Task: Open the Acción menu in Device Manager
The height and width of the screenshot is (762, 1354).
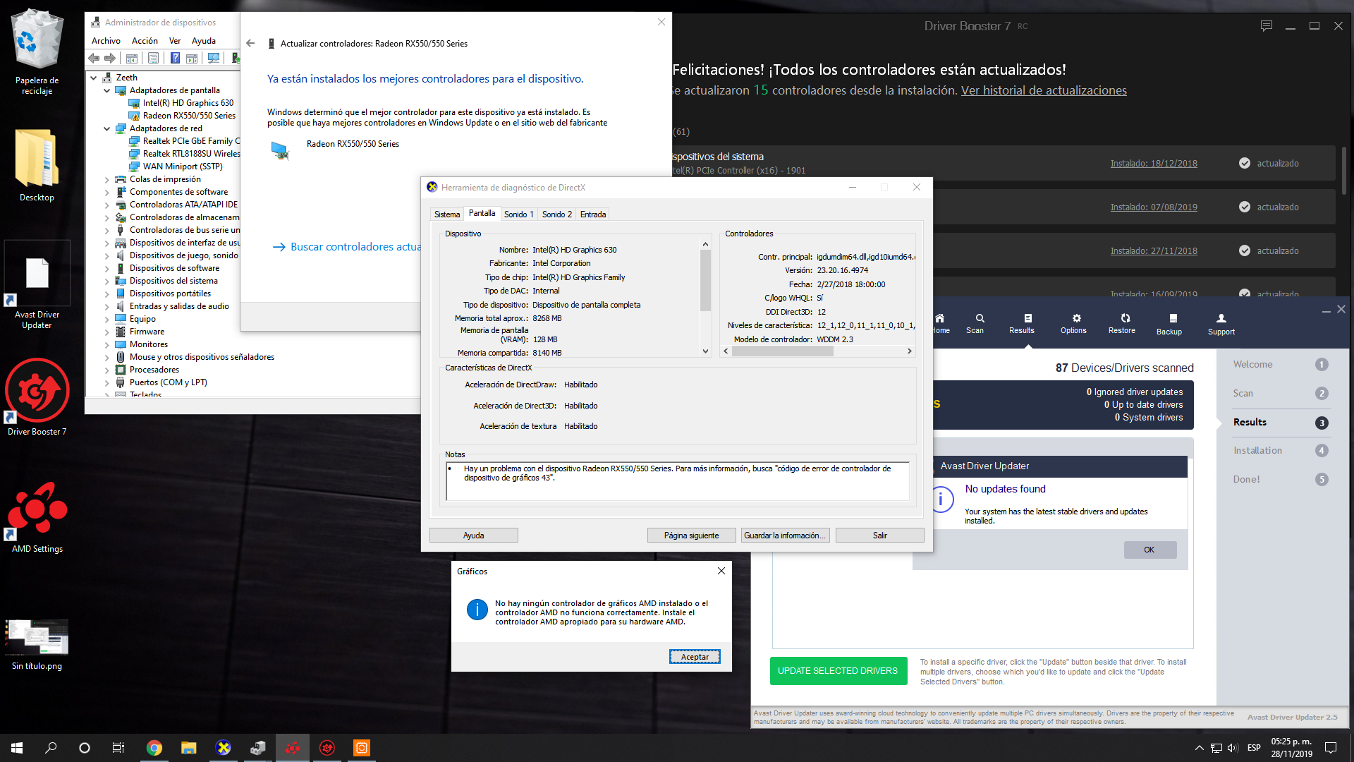Action: click(145, 41)
